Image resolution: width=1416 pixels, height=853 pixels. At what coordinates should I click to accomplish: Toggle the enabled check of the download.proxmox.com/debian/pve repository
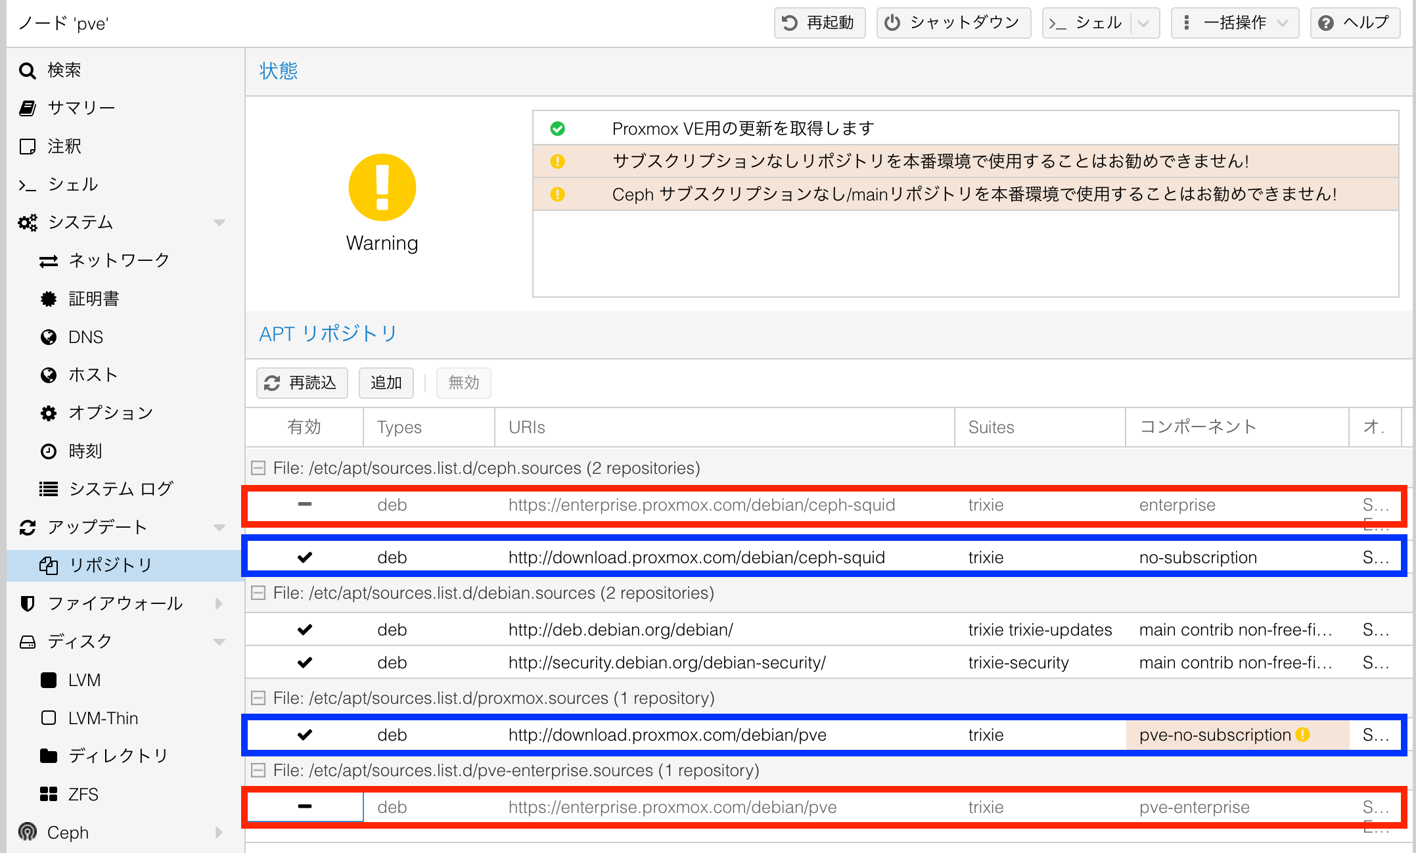click(x=305, y=735)
